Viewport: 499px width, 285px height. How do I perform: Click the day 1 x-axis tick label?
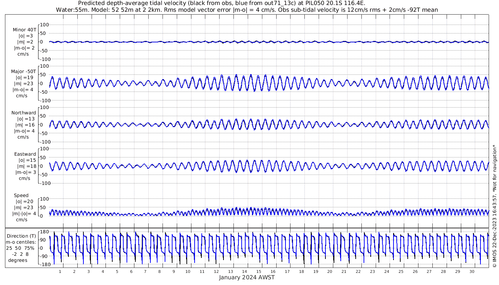tap(60, 271)
